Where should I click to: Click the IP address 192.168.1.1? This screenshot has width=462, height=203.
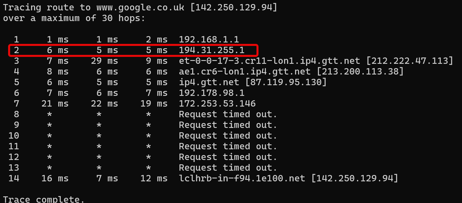(209, 39)
